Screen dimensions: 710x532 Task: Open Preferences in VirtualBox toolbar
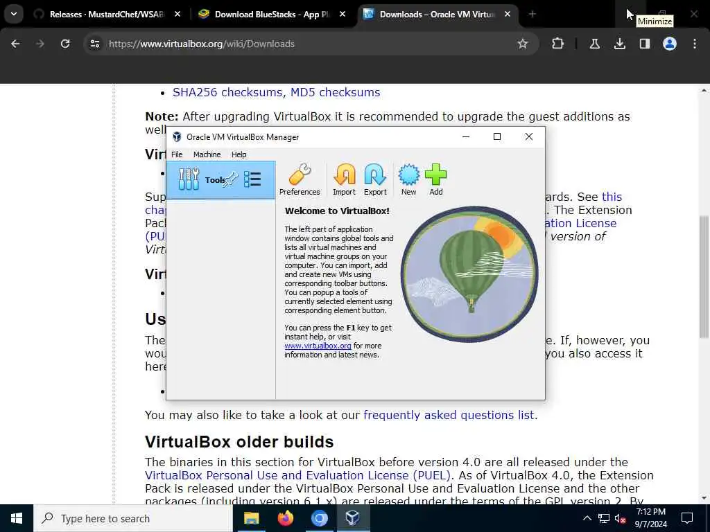[x=300, y=179]
